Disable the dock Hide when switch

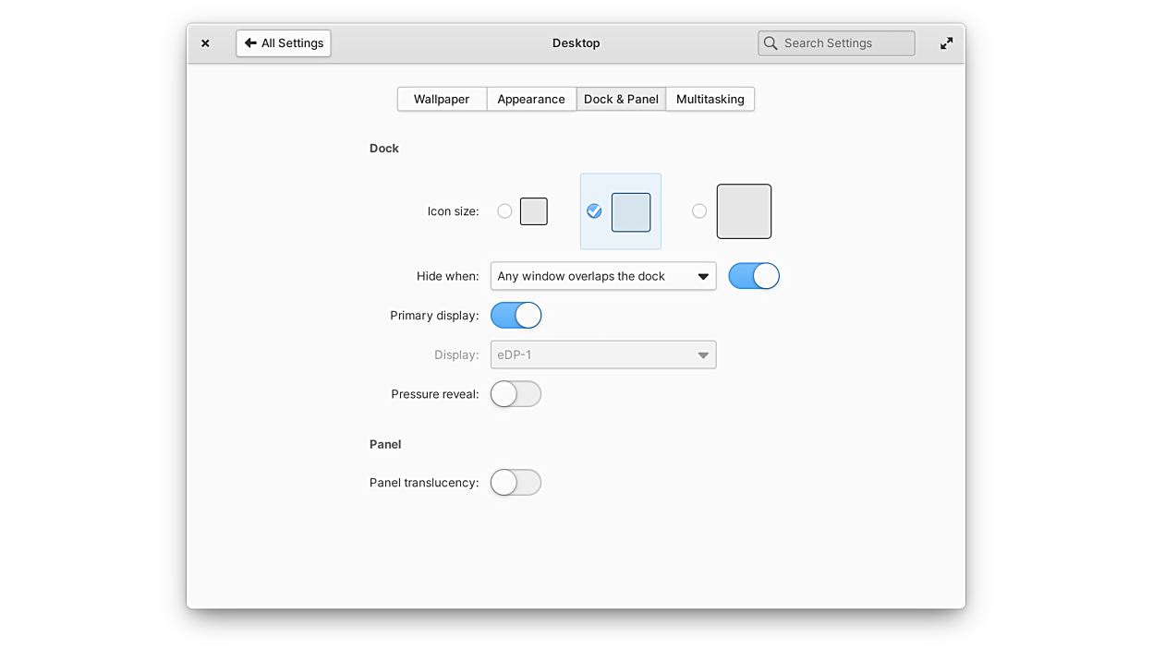[x=754, y=276]
